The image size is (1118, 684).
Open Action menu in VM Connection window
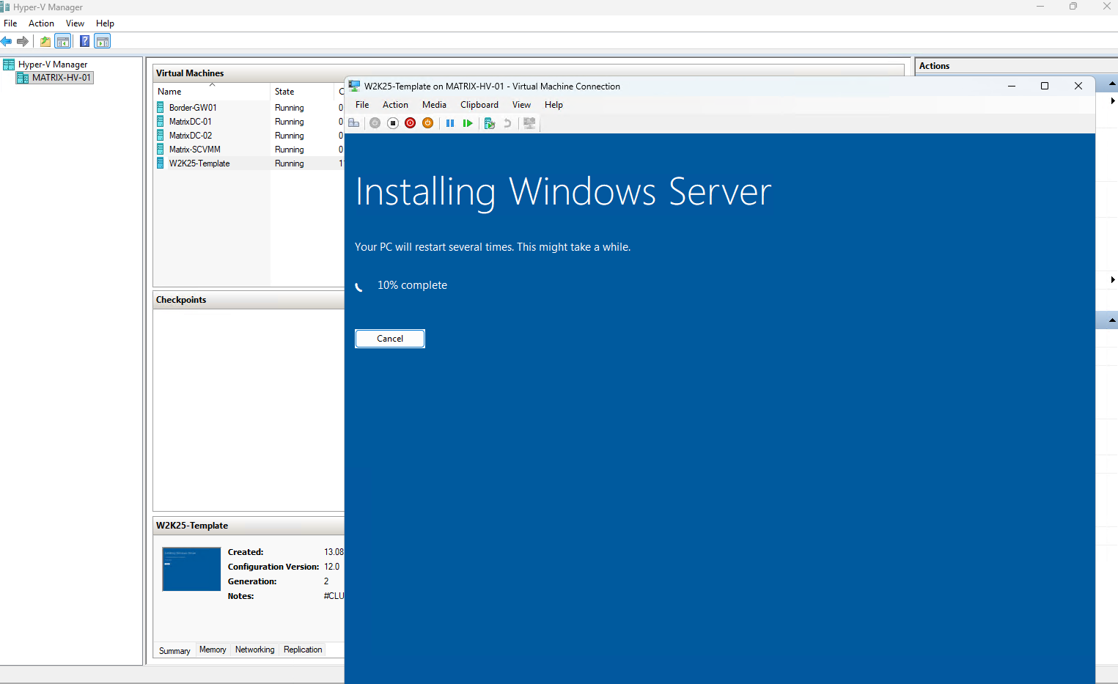pos(395,105)
